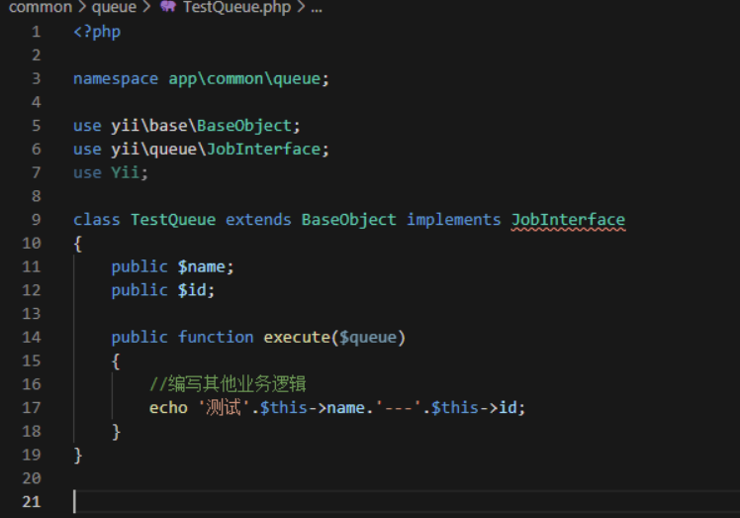Click 'namespace' keyword on line 3
This screenshot has width=740, height=518.
tap(116, 79)
